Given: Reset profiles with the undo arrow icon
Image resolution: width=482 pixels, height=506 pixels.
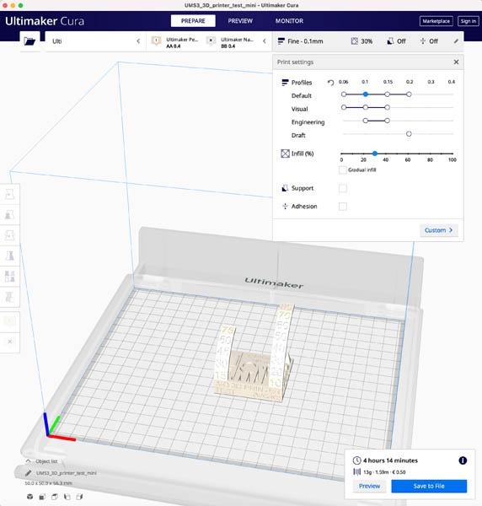Looking at the screenshot, I should [x=330, y=83].
